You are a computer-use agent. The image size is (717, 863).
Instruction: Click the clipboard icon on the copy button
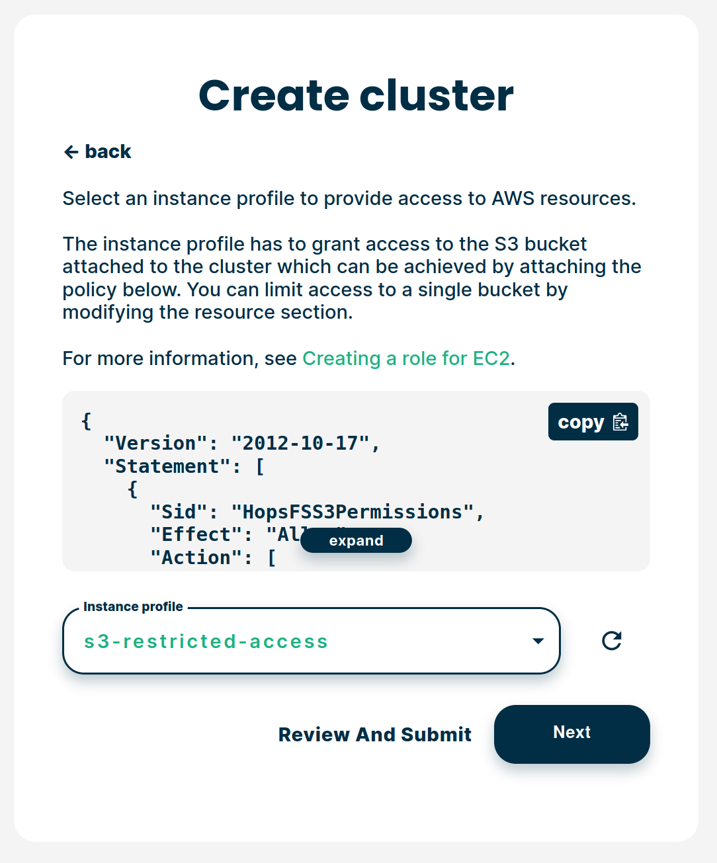(620, 422)
